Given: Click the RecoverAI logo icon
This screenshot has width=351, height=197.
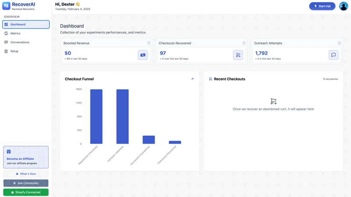Looking at the screenshot, I should tap(6, 6).
